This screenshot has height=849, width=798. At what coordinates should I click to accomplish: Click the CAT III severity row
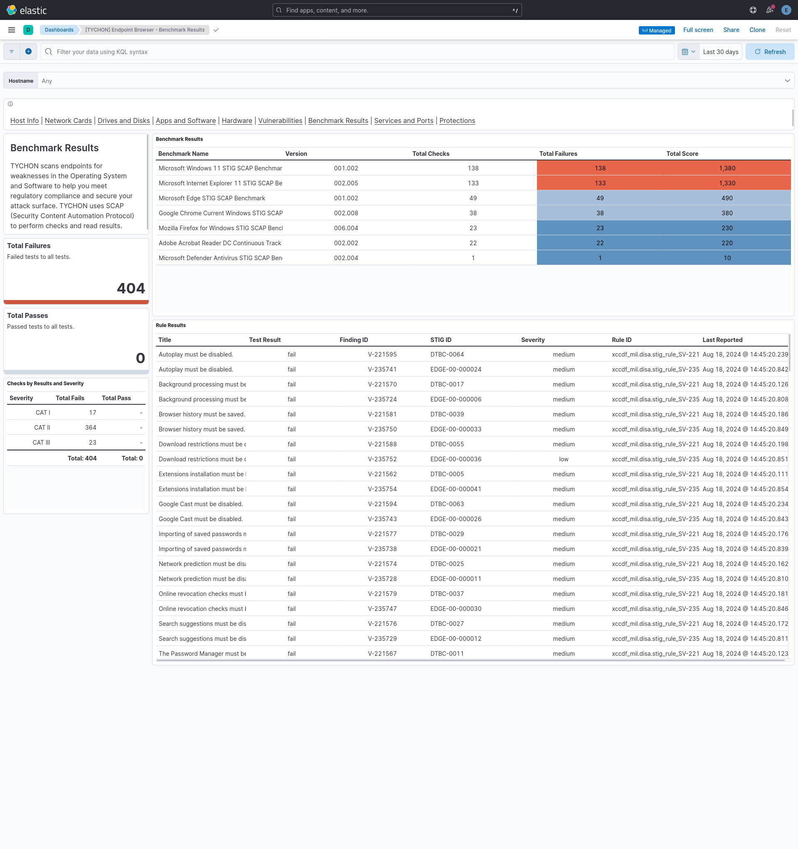(76, 443)
